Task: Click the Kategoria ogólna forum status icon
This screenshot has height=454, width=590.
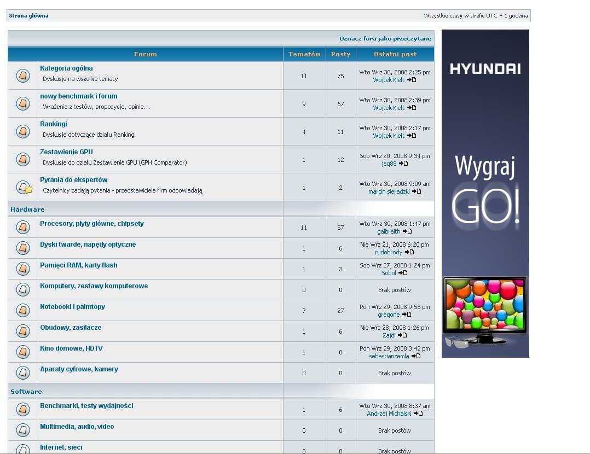Action: 23,75
